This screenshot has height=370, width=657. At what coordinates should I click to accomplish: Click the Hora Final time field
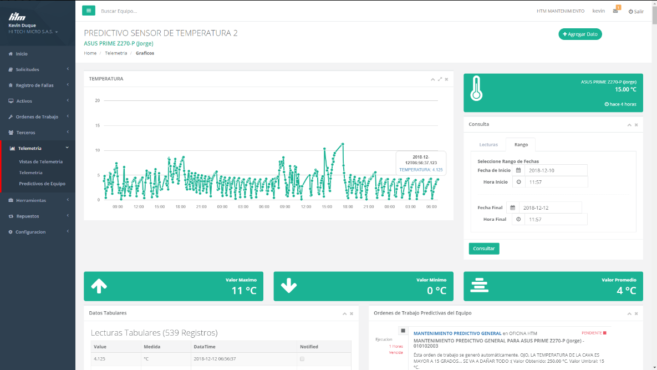click(556, 219)
